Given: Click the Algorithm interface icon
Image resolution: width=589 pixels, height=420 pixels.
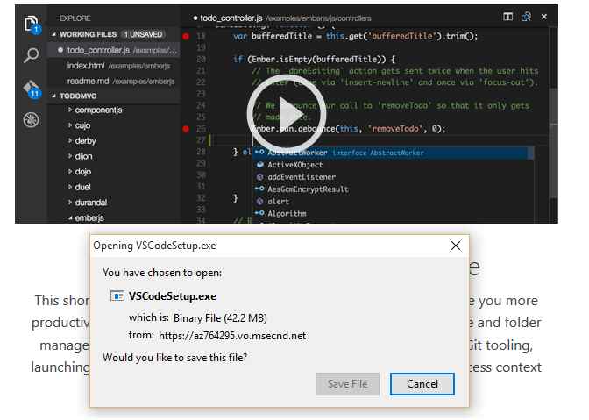Looking at the screenshot, I should (x=259, y=213).
